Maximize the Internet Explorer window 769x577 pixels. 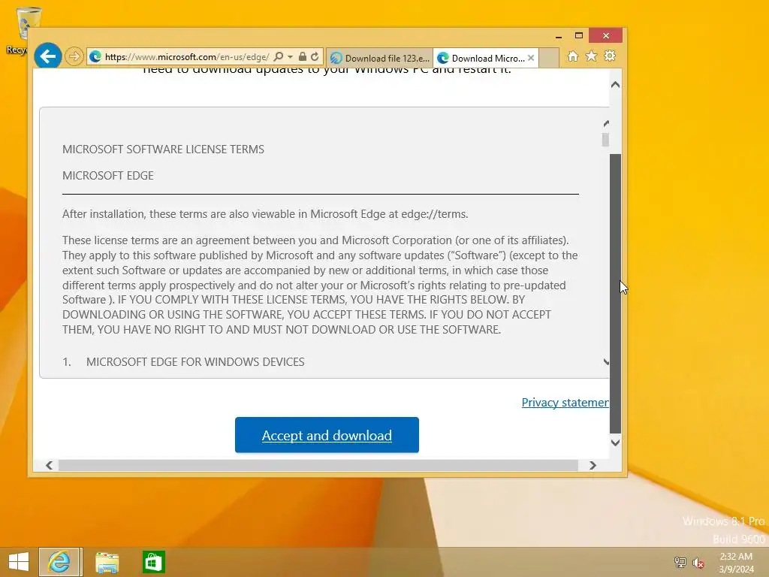[579, 36]
